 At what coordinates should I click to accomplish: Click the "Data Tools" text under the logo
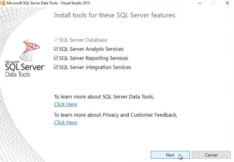click(x=18, y=74)
